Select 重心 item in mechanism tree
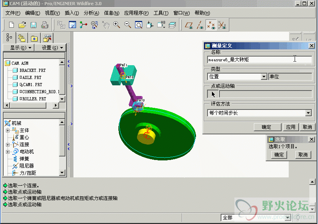Viewport: 318px width, 224px height. tap(24, 137)
